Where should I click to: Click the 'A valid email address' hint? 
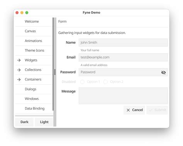[x=94, y=65]
